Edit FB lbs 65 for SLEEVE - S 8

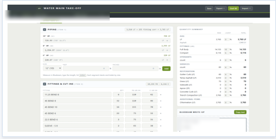(133, 126)
